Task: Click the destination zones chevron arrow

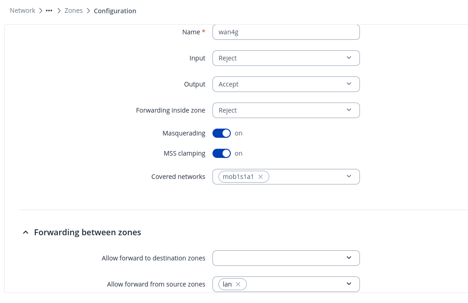Action: (349, 258)
